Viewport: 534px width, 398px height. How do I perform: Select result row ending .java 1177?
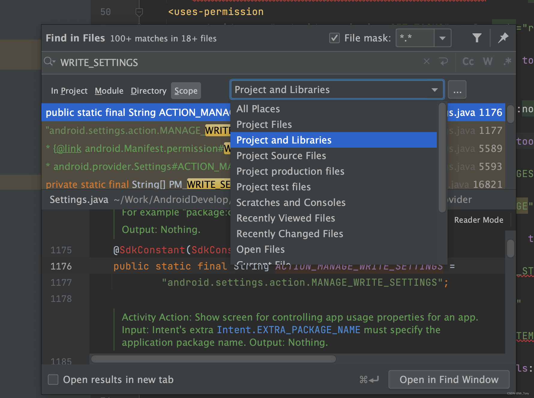[273, 130]
